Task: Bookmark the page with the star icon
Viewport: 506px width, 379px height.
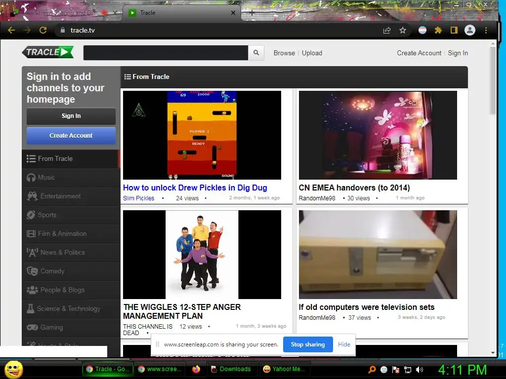Action: tap(403, 30)
